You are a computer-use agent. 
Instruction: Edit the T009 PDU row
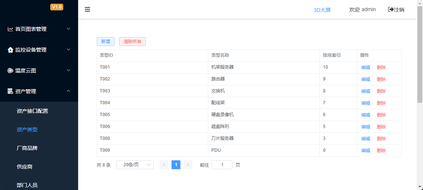(x=366, y=150)
